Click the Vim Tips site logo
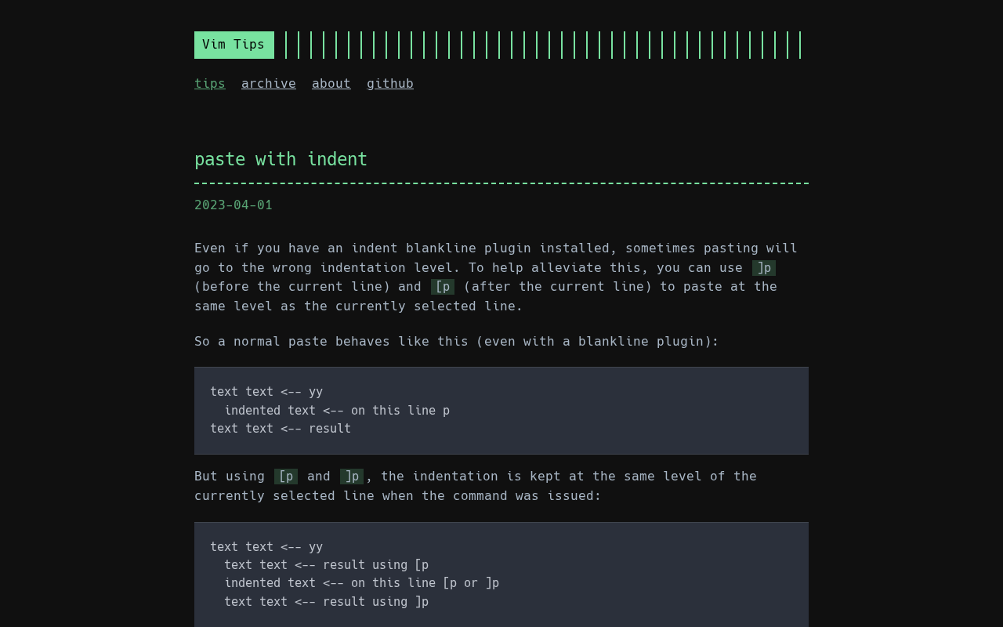1003x627 pixels. point(234,45)
